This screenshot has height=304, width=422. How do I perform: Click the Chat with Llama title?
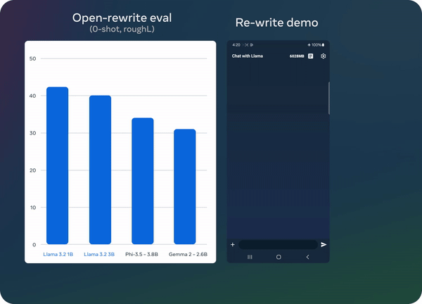pyautogui.click(x=248, y=56)
